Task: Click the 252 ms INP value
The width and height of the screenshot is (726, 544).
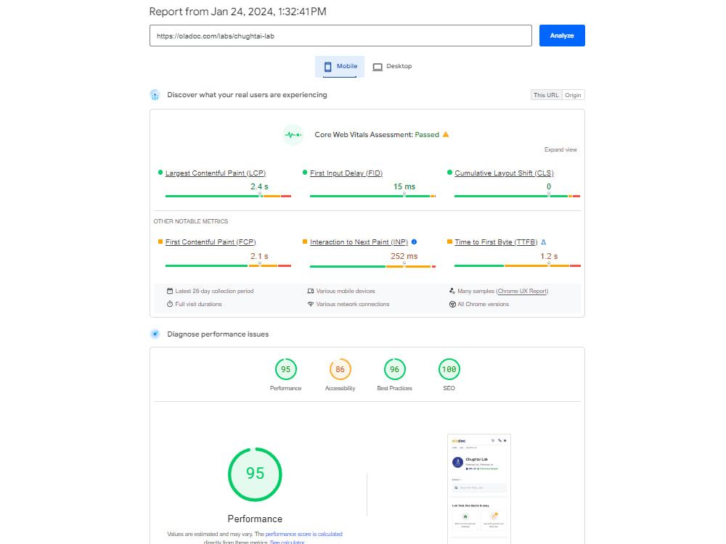Action: pyautogui.click(x=404, y=256)
